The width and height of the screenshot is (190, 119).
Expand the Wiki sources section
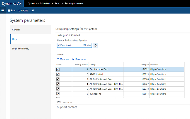65,102
